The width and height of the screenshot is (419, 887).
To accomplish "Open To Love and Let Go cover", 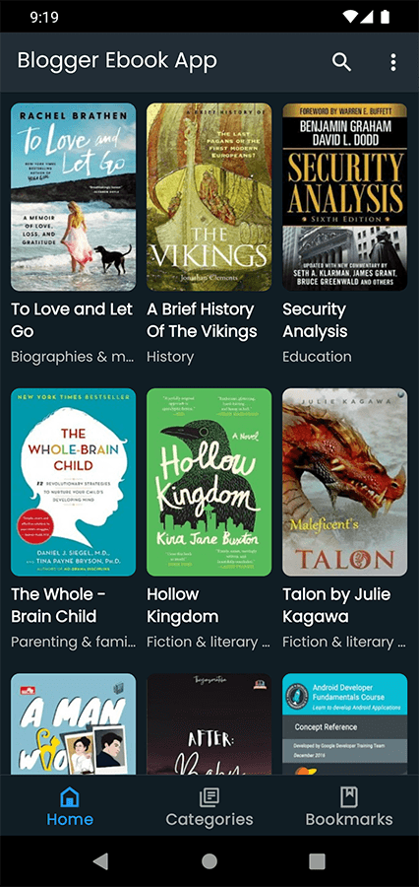I will 74,197.
